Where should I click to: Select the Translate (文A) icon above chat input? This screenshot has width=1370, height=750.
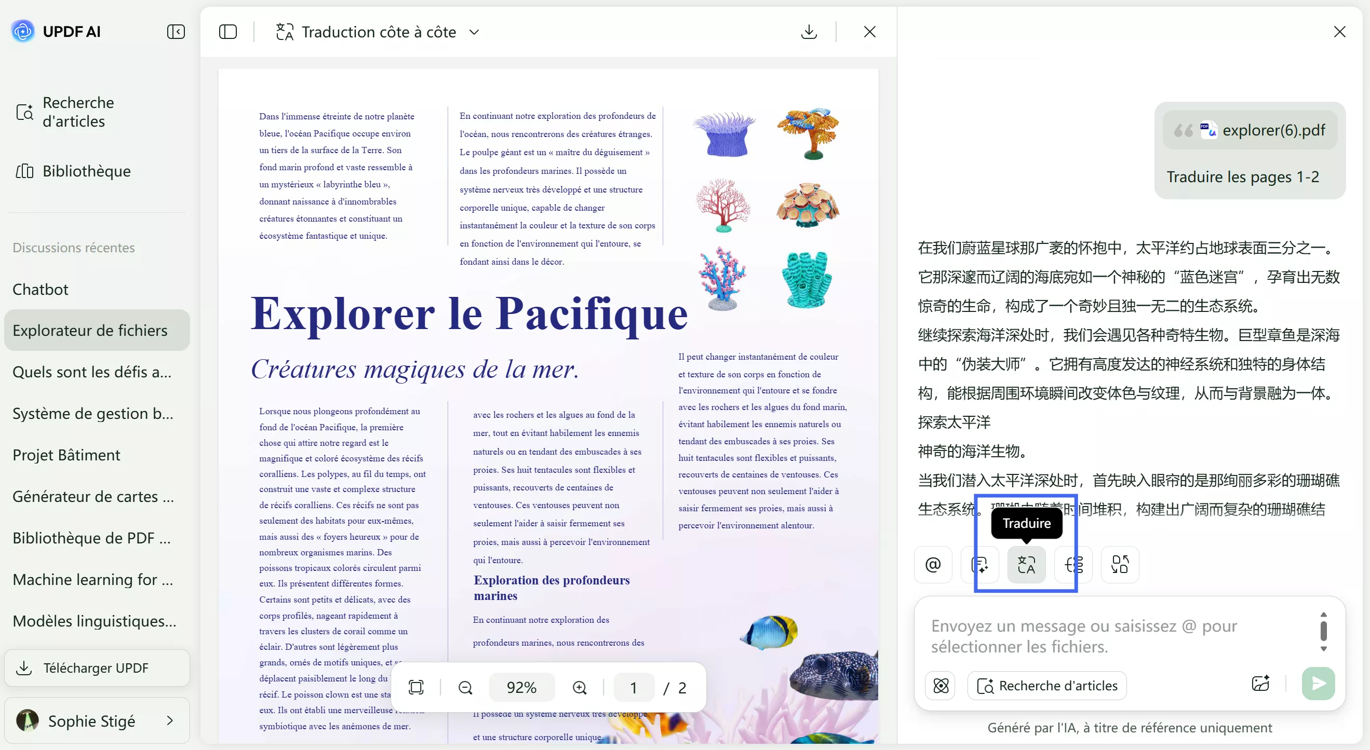pyautogui.click(x=1026, y=565)
